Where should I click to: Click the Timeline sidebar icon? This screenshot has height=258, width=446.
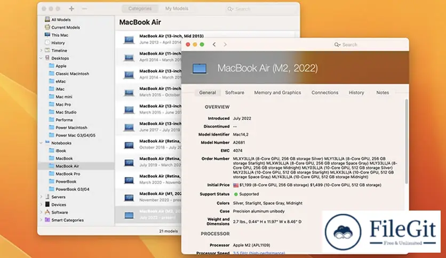[47, 50]
